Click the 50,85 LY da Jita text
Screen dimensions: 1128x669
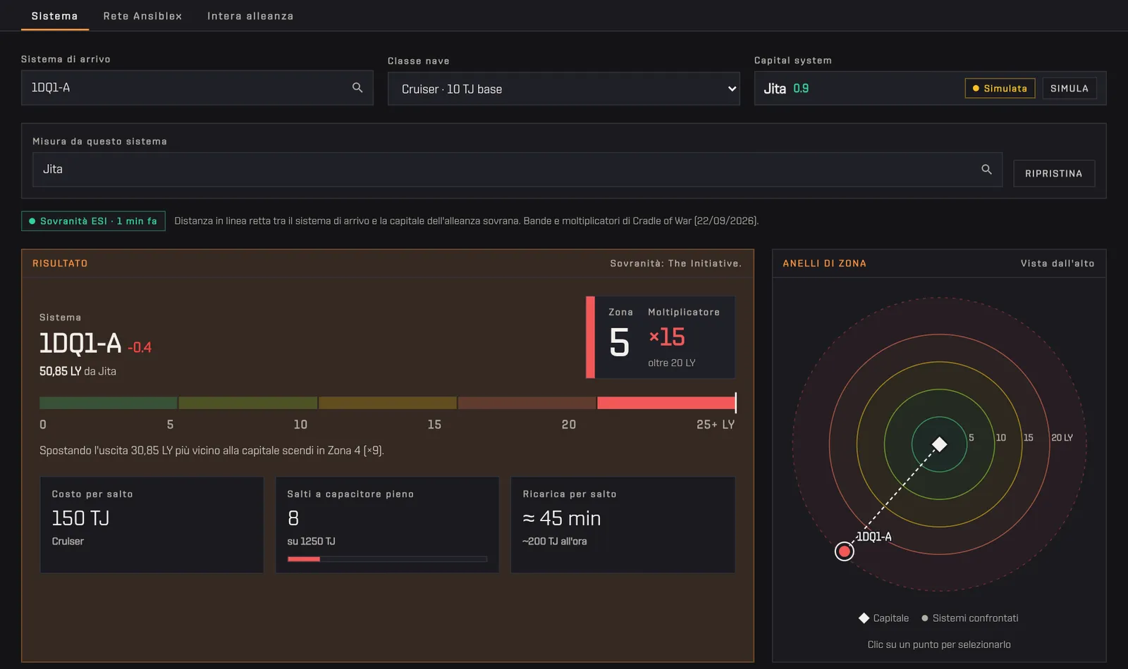tap(78, 371)
